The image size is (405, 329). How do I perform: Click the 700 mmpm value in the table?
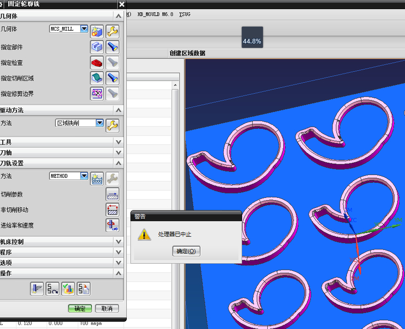91,324
